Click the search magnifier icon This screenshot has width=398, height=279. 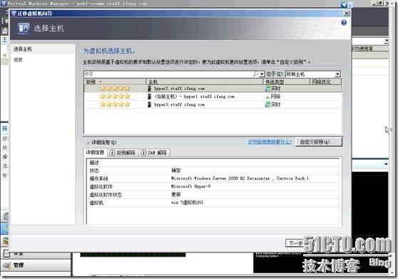(255, 74)
